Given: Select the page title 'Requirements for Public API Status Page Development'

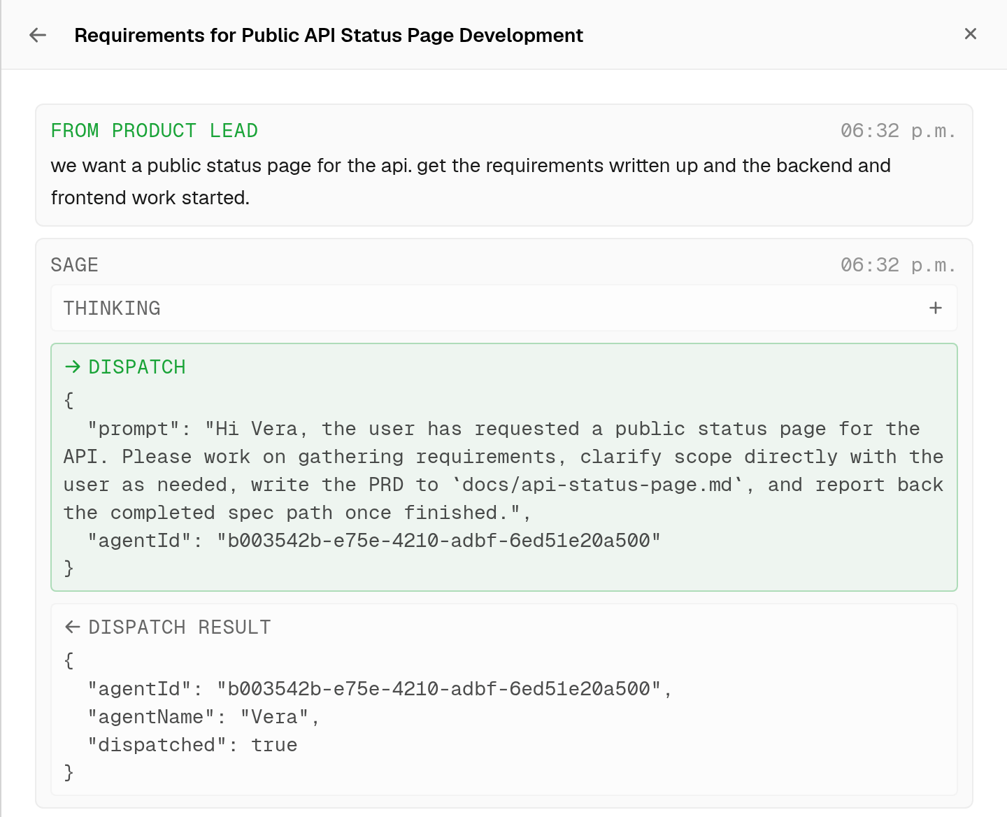Looking at the screenshot, I should point(329,35).
